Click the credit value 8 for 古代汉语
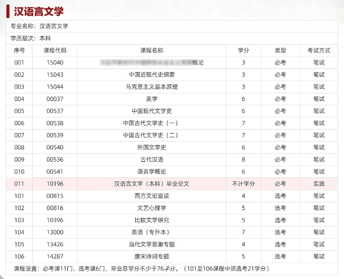Screen dimensions: 344x279 pyautogui.click(x=243, y=160)
